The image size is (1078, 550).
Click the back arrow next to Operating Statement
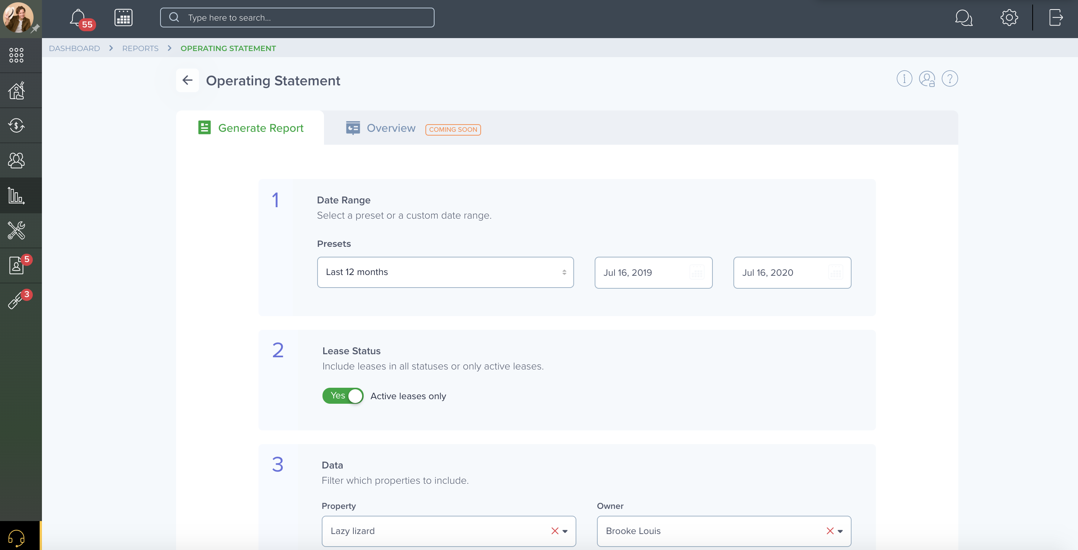[x=188, y=80]
